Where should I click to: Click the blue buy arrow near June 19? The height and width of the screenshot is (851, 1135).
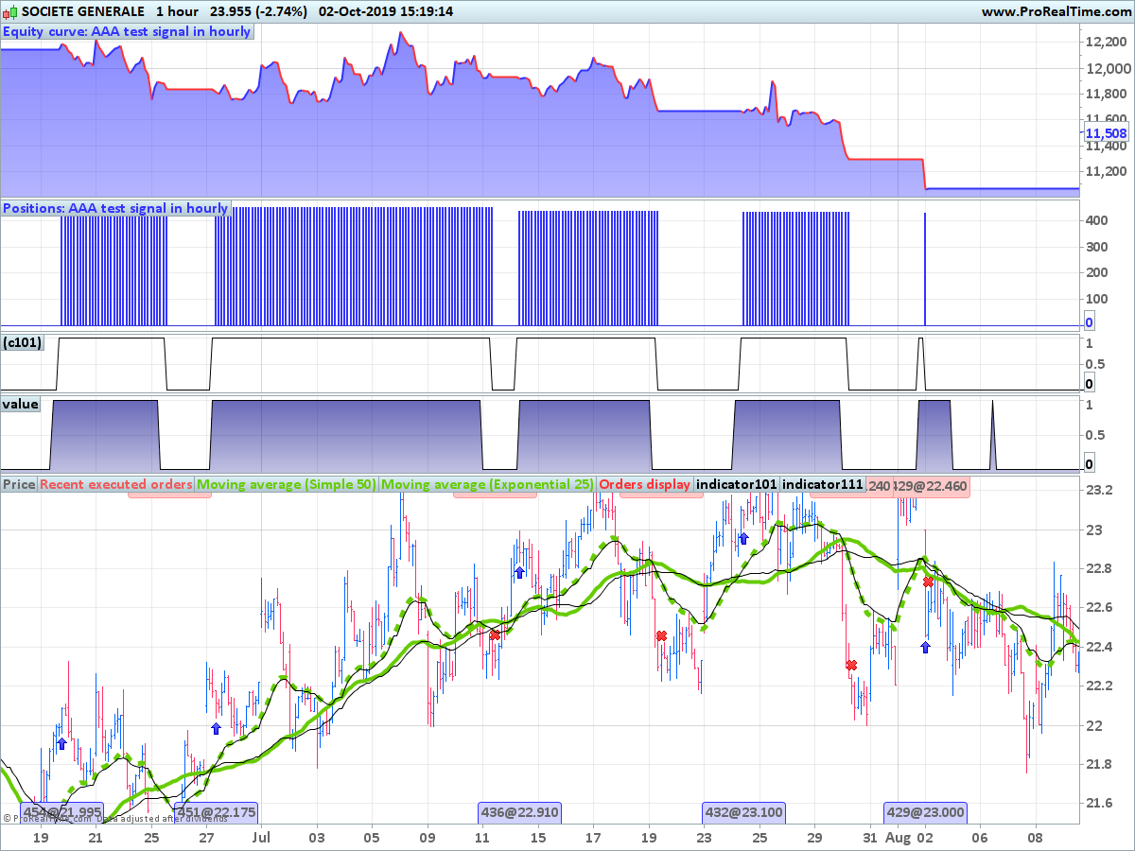point(61,744)
